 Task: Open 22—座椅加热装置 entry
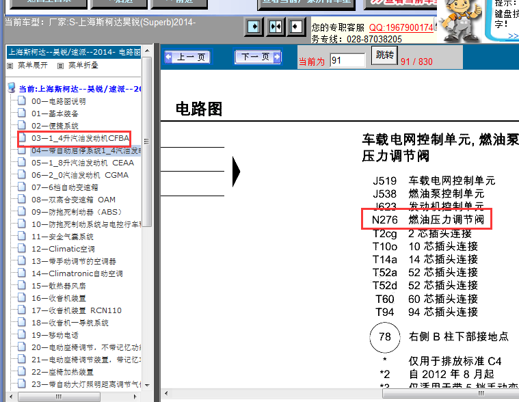[x=62, y=372]
